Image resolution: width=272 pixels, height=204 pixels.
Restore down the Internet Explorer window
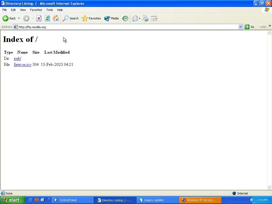tap(262, 3)
